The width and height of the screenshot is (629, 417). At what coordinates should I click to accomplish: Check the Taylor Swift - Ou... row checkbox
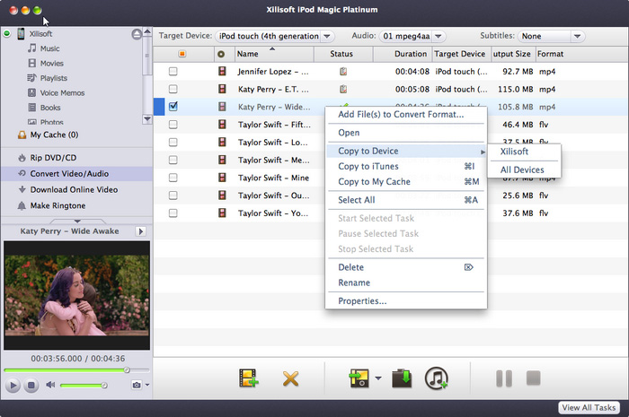(173, 195)
